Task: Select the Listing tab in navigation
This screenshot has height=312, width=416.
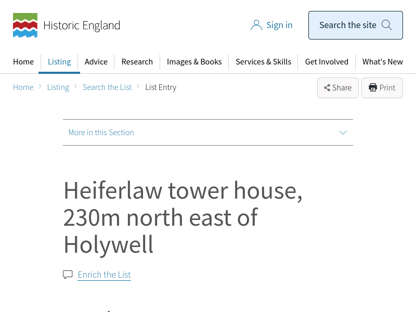Action: pyautogui.click(x=59, y=61)
